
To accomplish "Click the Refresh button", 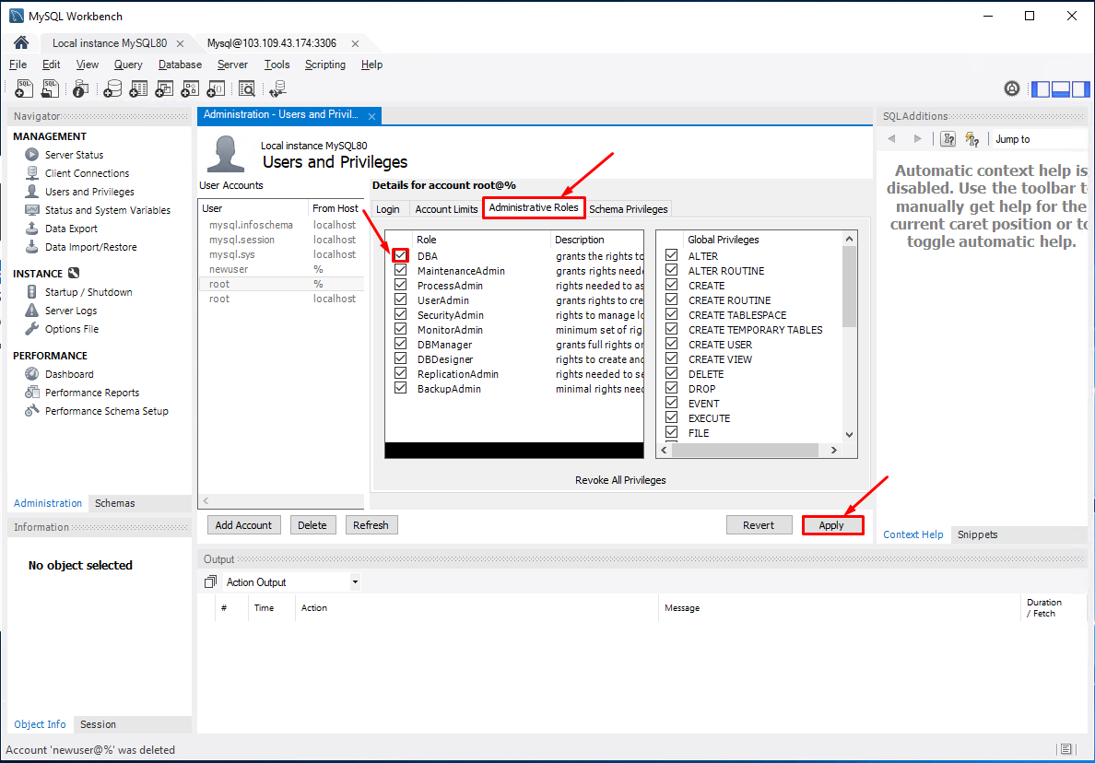I will (371, 525).
